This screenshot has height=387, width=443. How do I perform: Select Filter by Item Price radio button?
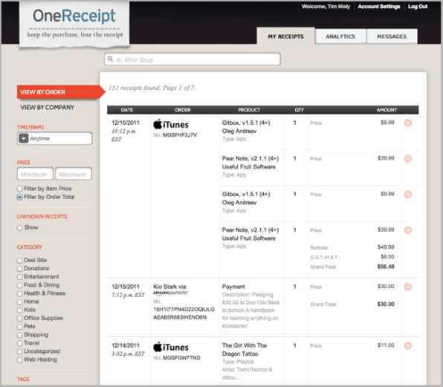tap(19, 189)
